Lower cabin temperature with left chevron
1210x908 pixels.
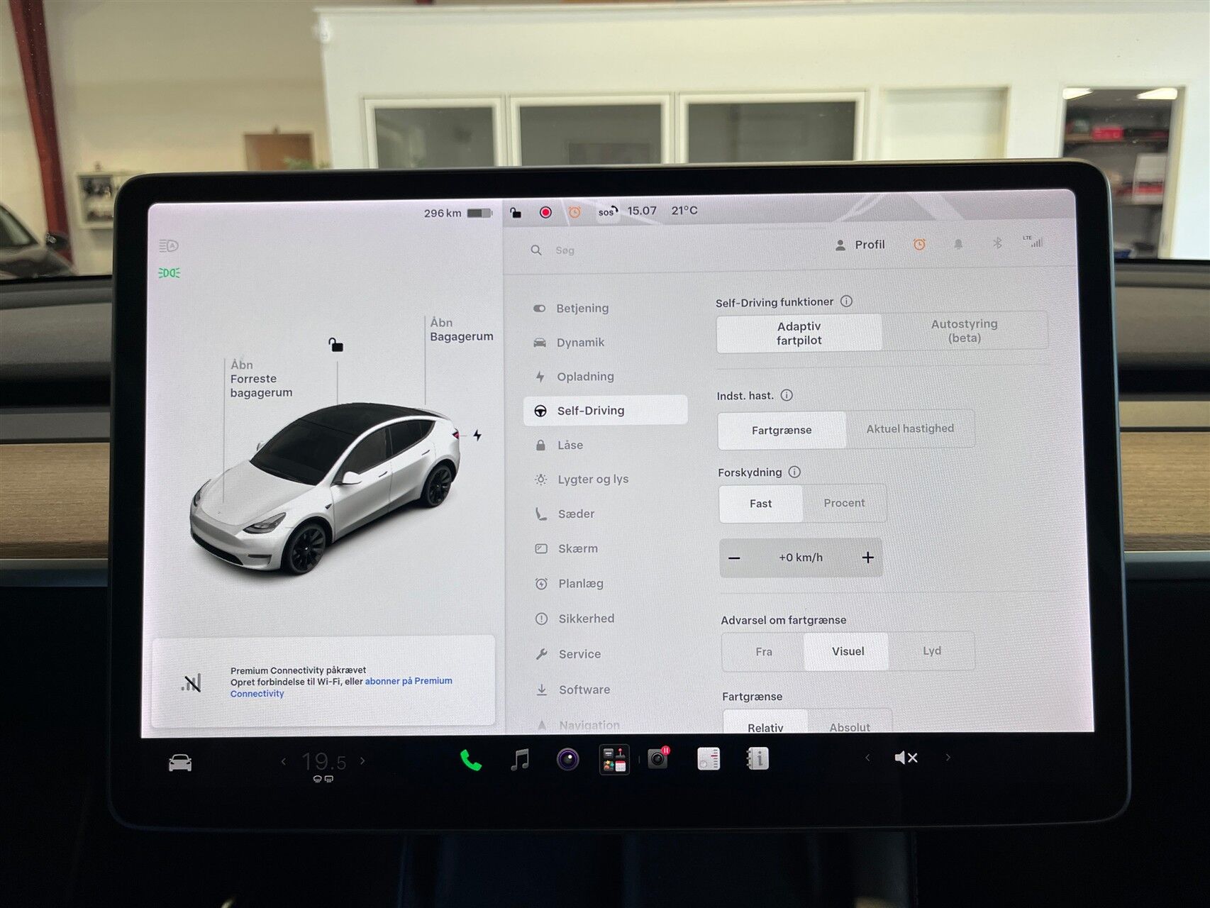click(x=284, y=762)
